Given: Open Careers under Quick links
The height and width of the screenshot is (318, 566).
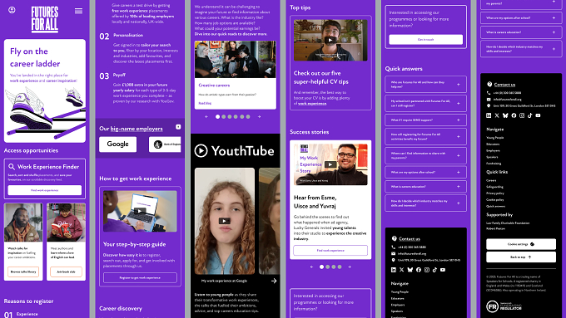Looking at the screenshot, I should (491, 180).
